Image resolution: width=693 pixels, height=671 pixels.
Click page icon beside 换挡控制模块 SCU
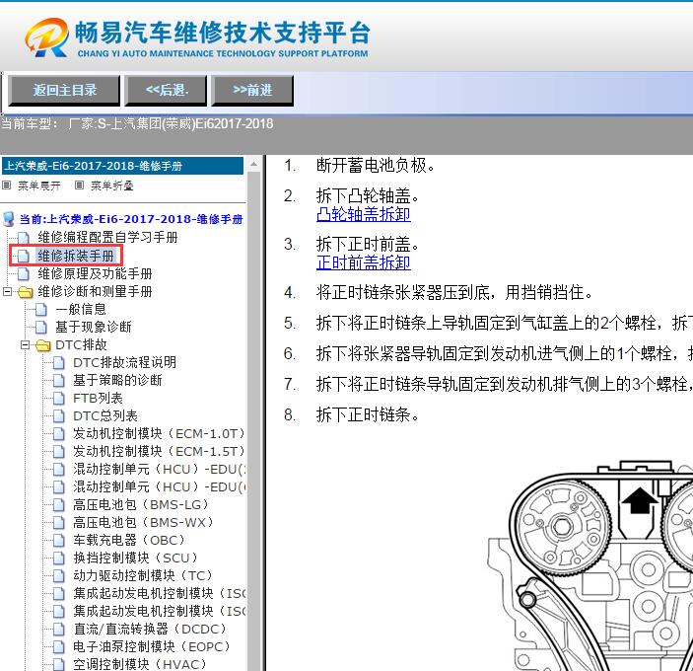click(x=58, y=559)
